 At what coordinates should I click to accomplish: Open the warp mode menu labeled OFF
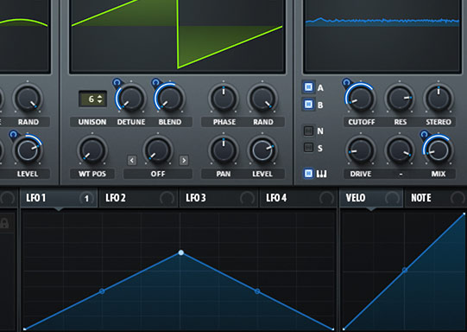click(158, 174)
